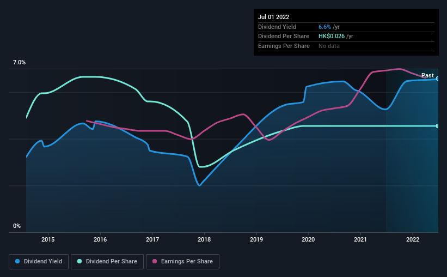Toggle the Dividend Per Share legend button
Image resolution: width=447 pixels, height=277 pixels.
pos(107,262)
